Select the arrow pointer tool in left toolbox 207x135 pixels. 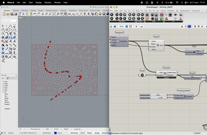point(3,26)
